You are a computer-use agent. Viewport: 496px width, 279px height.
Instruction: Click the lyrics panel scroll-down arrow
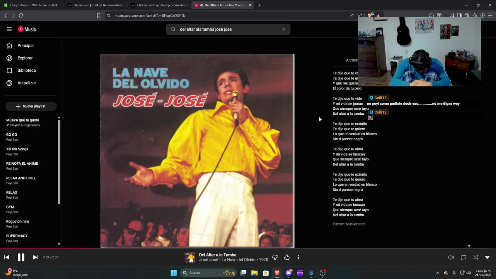pyautogui.click(x=469, y=246)
